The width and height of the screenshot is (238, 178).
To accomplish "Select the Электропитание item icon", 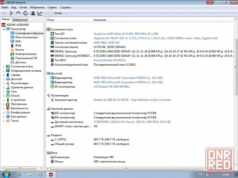I will (12, 54).
